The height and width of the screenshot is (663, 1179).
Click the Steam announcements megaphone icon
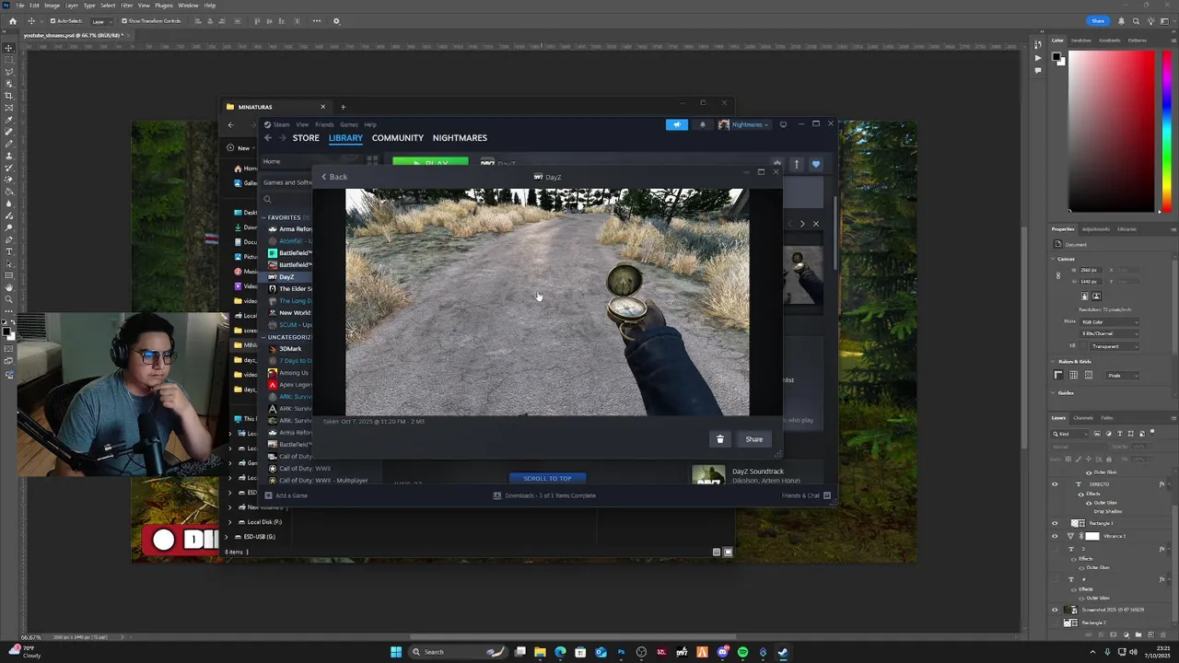point(677,124)
